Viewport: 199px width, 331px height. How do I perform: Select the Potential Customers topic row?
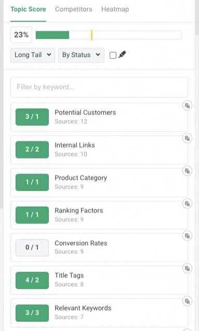tap(99, 117)
